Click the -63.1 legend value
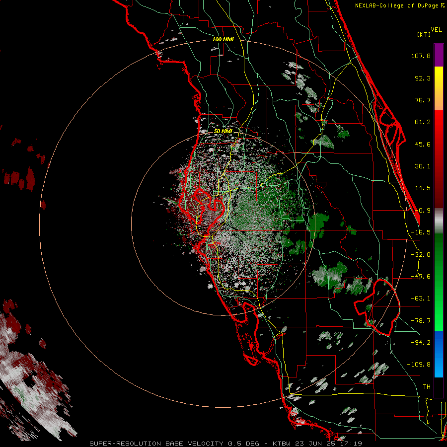Image resolution: width=447 pixels, height=447 pixels. coord(421,299)
